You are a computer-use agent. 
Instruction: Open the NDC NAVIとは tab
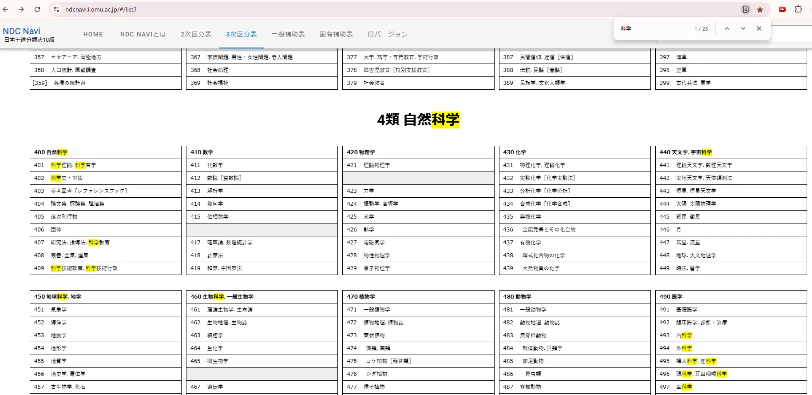point(143,34)
